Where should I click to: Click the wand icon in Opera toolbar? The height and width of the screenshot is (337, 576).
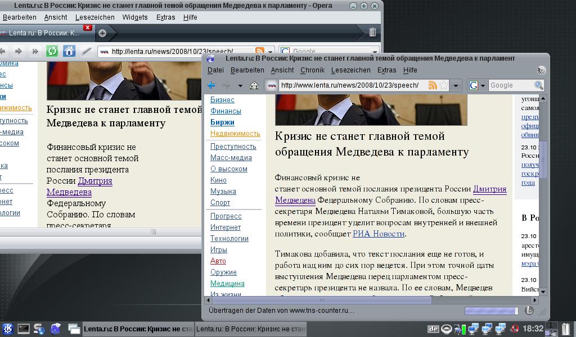86,51
